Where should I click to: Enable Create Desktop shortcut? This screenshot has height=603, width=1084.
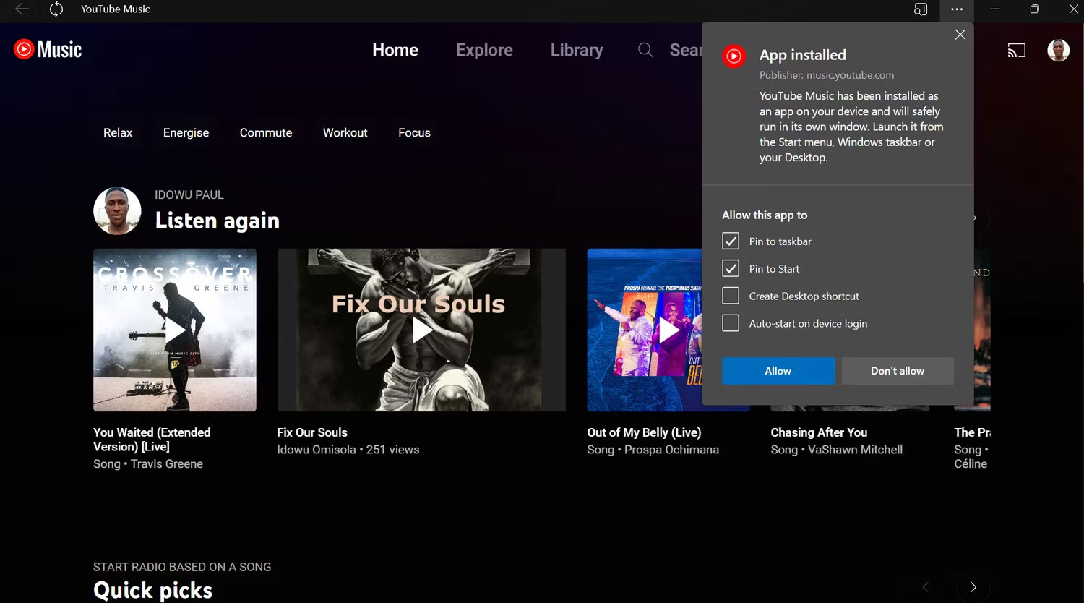pyautogui.click(x=730, y=296)
